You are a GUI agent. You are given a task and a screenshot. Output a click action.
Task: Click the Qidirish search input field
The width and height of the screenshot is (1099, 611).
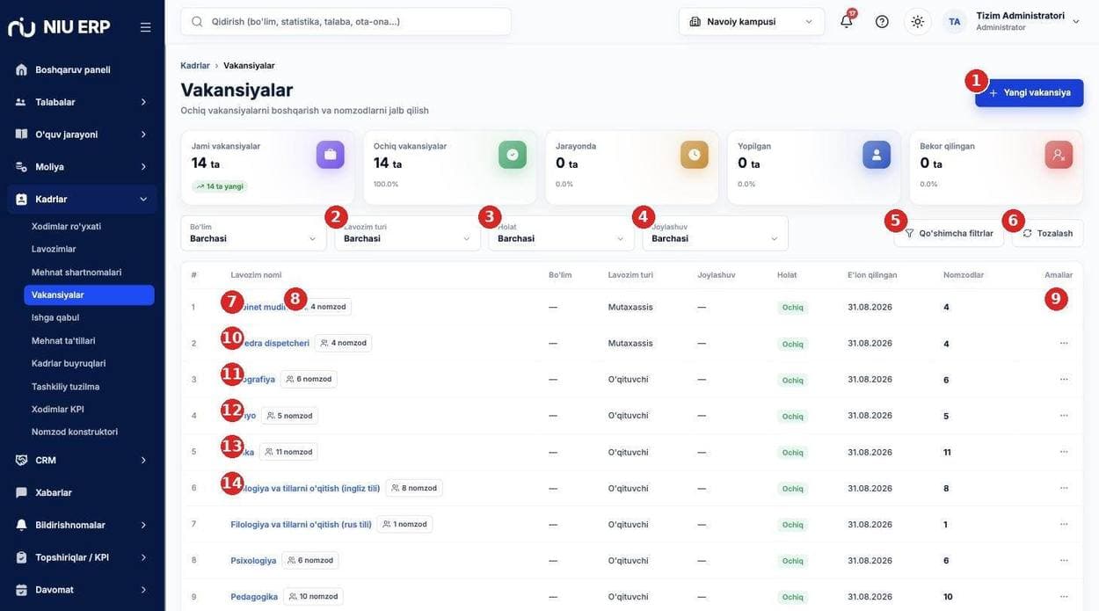346,21
